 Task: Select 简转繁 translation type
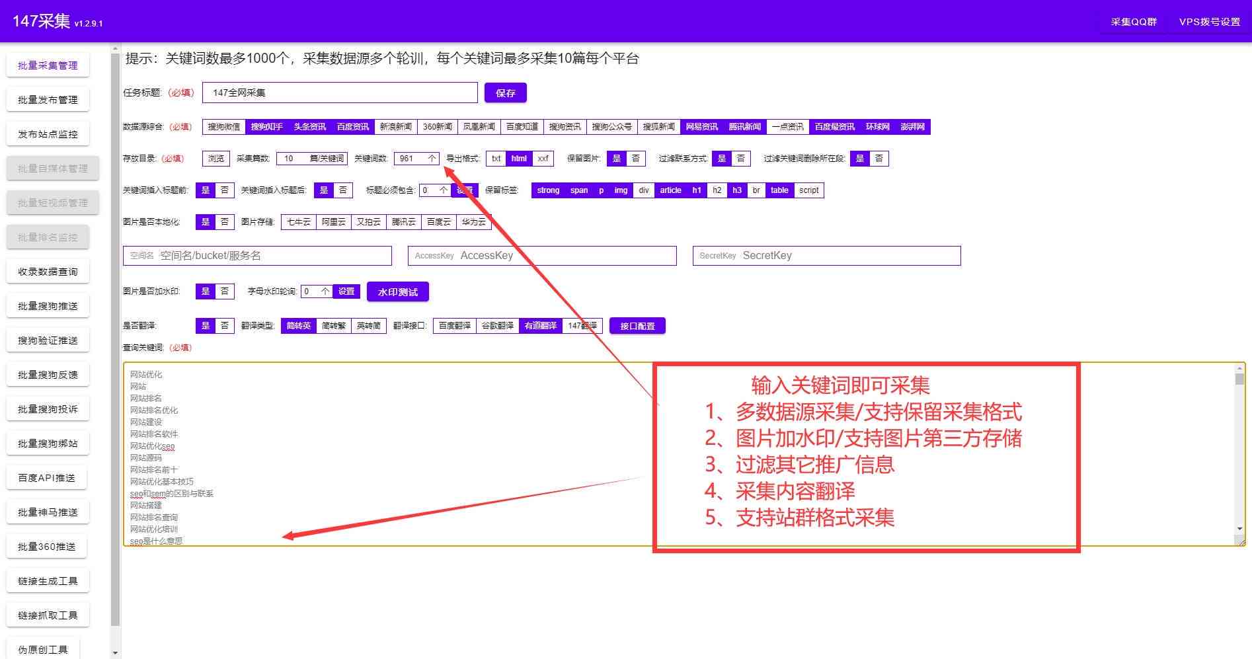[334, 326]
